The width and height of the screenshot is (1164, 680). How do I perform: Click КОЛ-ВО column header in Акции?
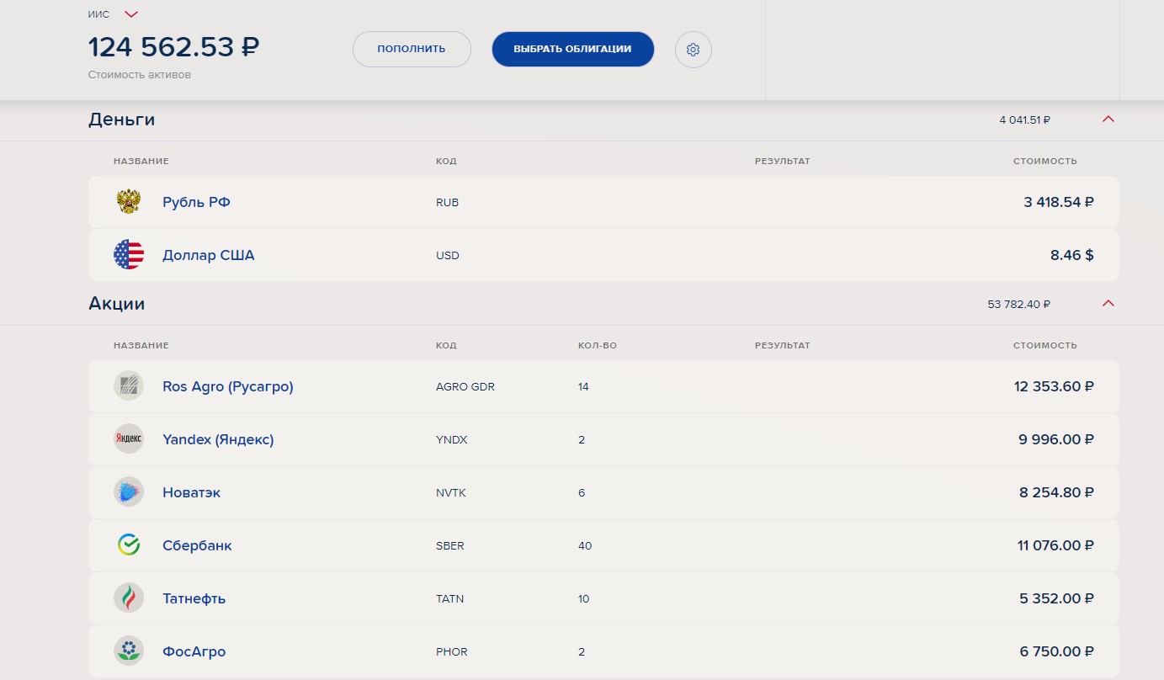pyautogui.click(x=598, y=346)
